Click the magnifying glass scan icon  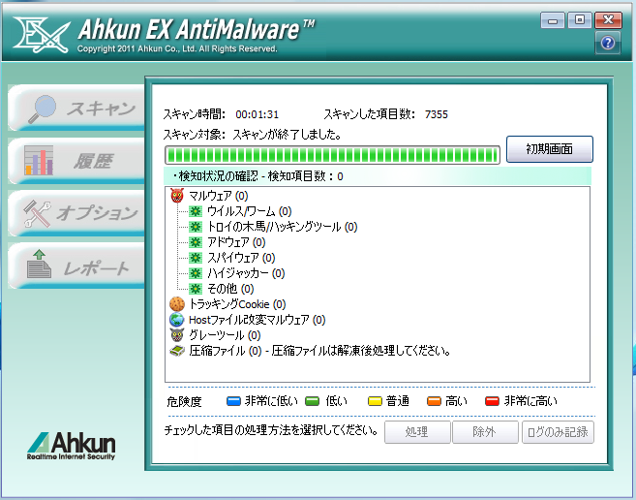pyautogui.click(x=43, y=109)
